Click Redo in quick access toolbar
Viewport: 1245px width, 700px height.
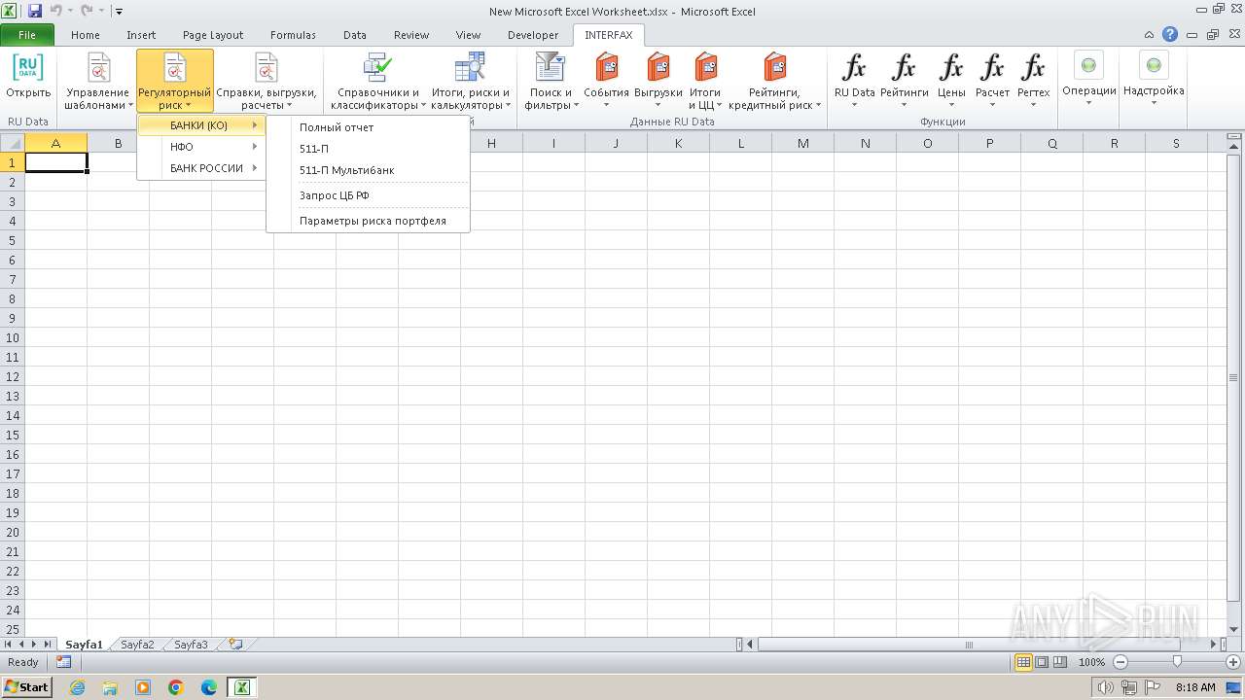pyautogui.click(x=86, y=12)
